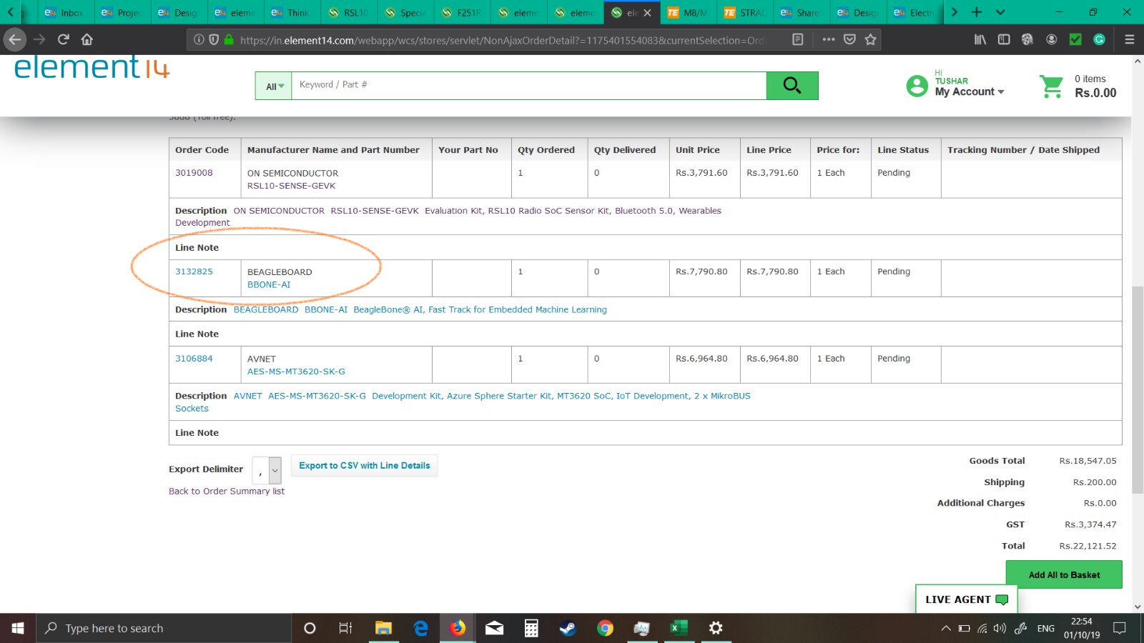1144x643 pixels.
Task: Open the volume control in system tray
Action: coord(1000,629)
